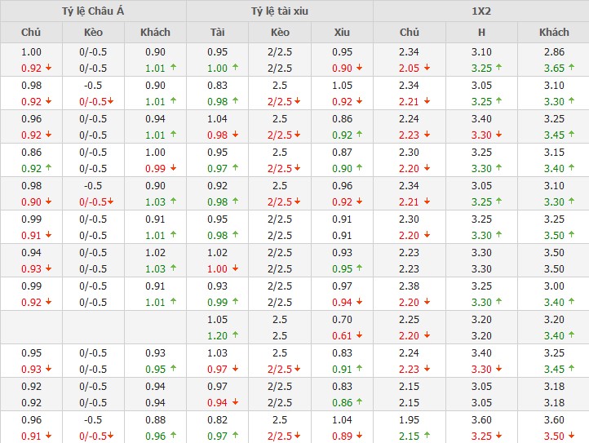Switch to the Tỷ lệ tài xiu header
The height and width of the screenshot is (443, 589).
tap(280, 11)
